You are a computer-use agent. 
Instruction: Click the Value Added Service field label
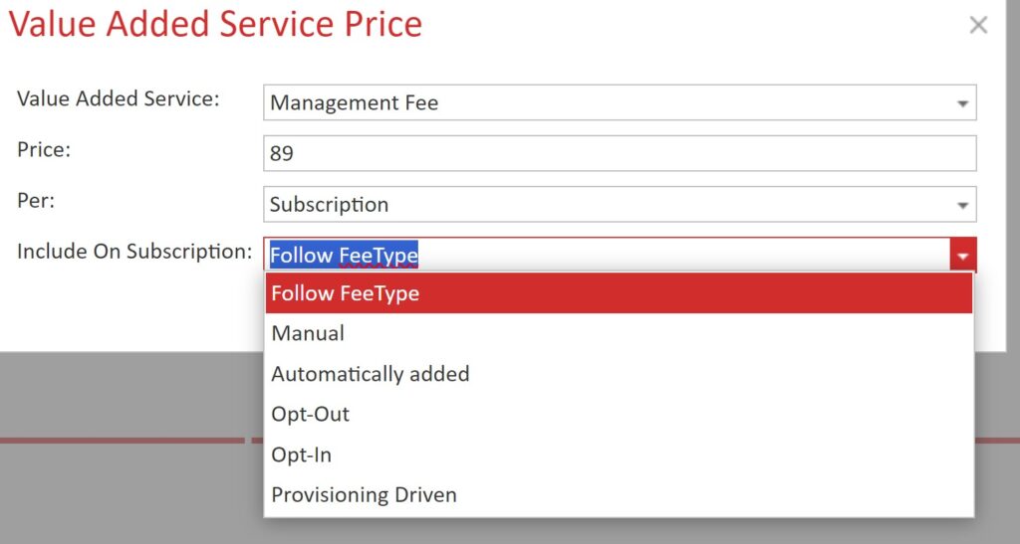[119, 99]
